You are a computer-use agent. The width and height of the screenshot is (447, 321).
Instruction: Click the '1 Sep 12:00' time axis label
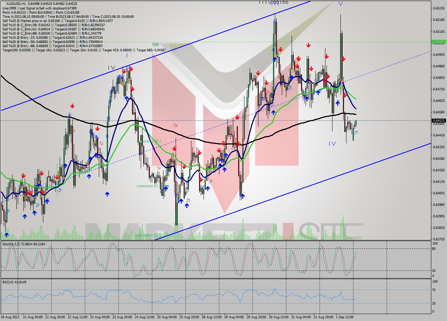click(345, 317)
